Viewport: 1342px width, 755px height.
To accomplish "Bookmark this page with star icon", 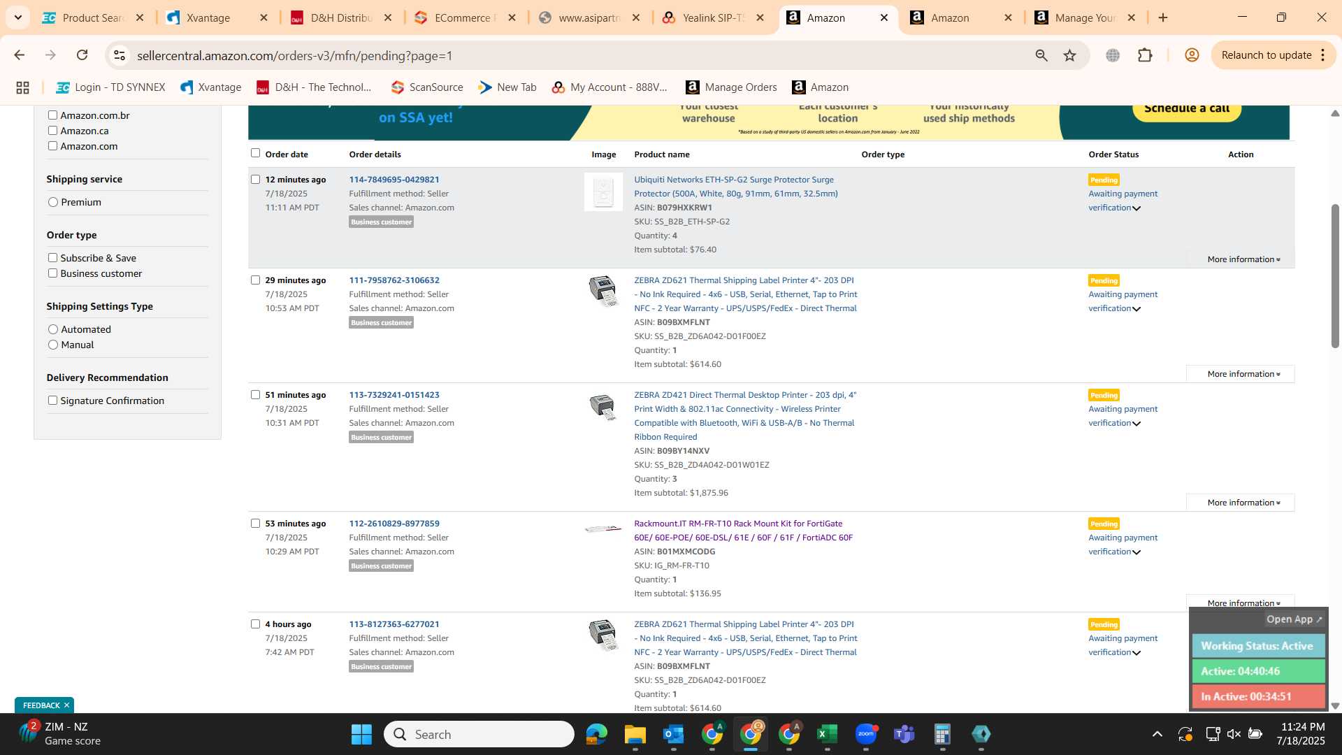I will pos(1069,55).
